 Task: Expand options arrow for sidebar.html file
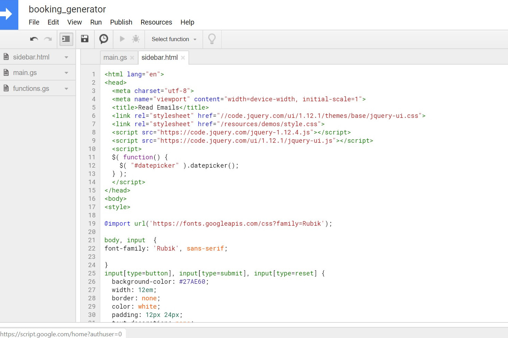click(x=66, y=57)
